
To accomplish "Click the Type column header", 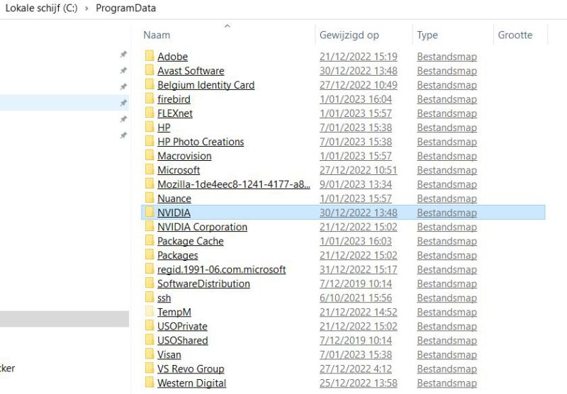I will pyautogui.click(x=427, y=35).
